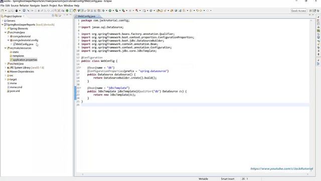Click the editor's horizontal scrollbar
Screen dimensions: 321x181
click(x=195, y=174)
